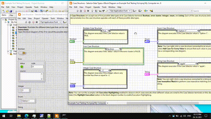Image resolution: width=211 pixels, height=119 pixels.
Task: Click Open Project icon in Project Explorer toolbar
Action: (x=7, y=11)
